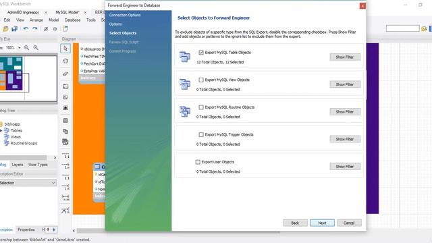Switch to AdminBD (ngreapp) tab
Screen dimensions: 432x243
click(23, 12)
